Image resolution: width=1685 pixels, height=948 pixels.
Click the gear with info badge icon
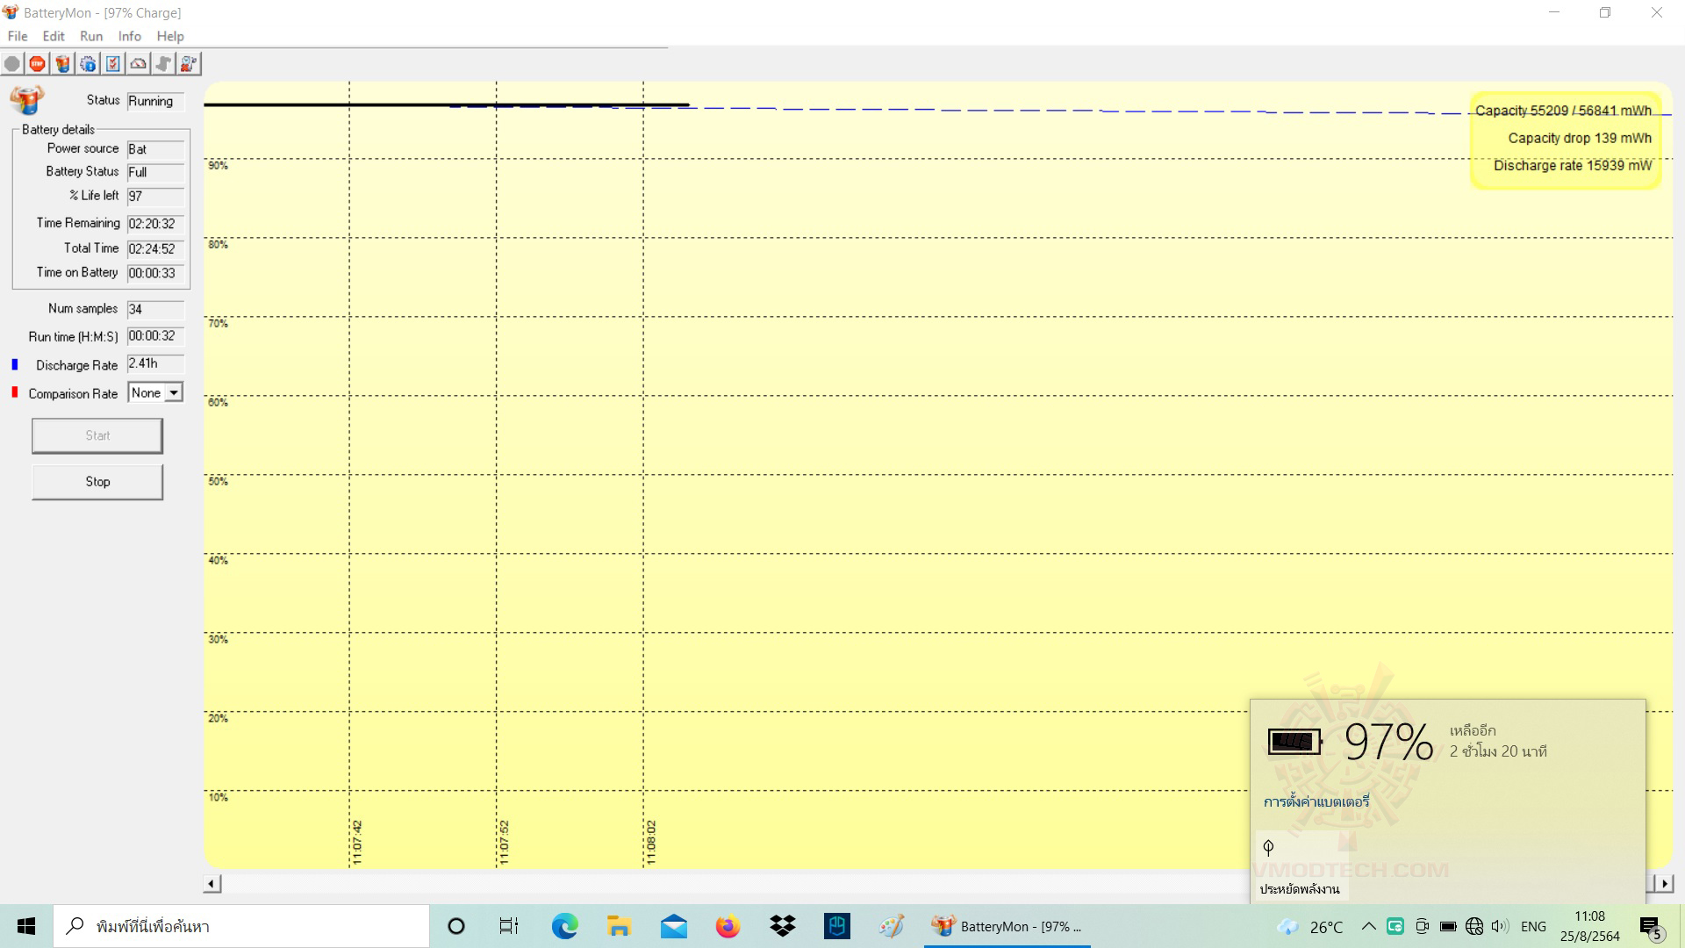[88, 64]
